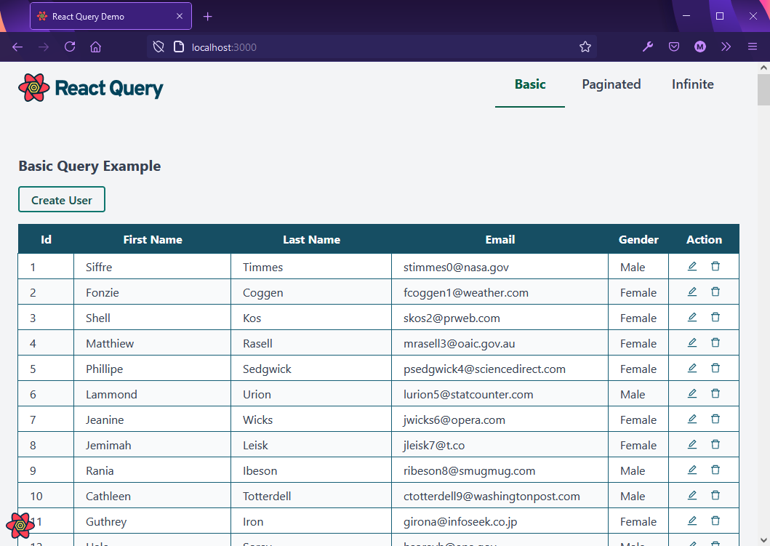Open the browser home page
The height and width of the screenshot is (546, 770).
click(96, 47)
